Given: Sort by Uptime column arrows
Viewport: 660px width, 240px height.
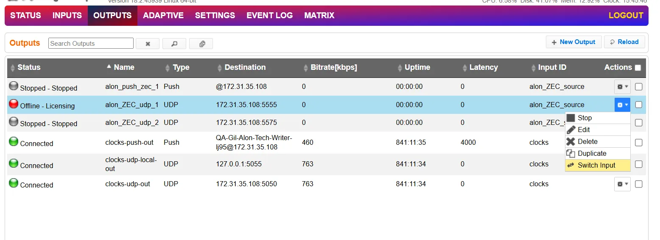Looking at the screenshot, I should 400,68.
